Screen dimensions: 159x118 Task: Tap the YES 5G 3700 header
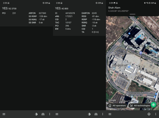coord(9,8)
